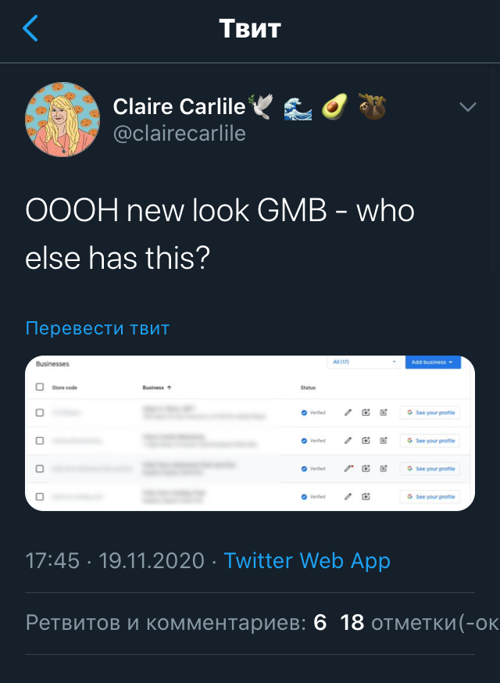Check the first business row checkbox

click(x=40, y=413)
